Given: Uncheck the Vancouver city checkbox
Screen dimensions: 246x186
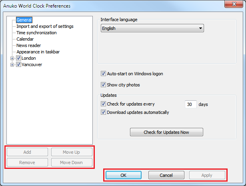Looking at the screenshot, I should point(18,65).
